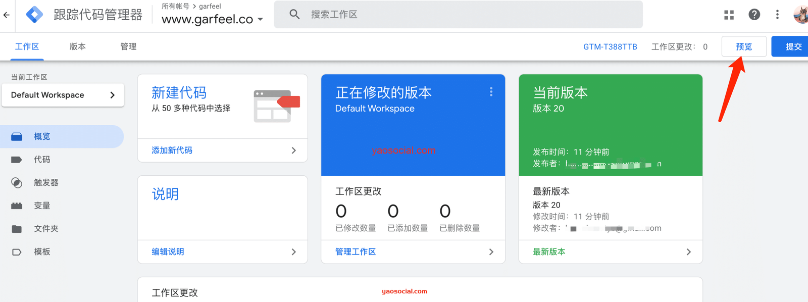Click the user profile avatar
Image resolution: width=808 pixels, height=302 pixels.
tap(801, 15)
